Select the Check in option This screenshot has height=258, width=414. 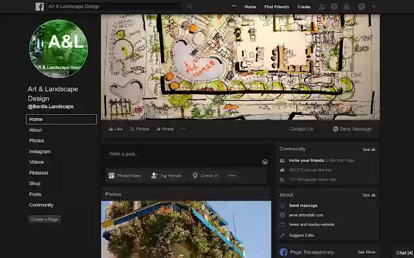(205, 175)
